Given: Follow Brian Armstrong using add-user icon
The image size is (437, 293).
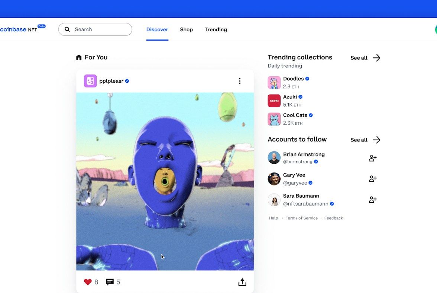Looking at the screenshot, I should [372, 158].
